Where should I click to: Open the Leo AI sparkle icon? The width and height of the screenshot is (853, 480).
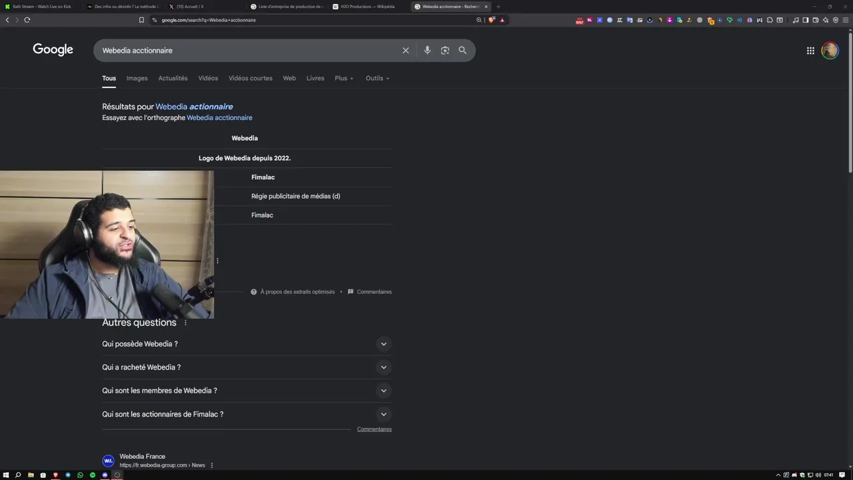[x=826, y=20]
